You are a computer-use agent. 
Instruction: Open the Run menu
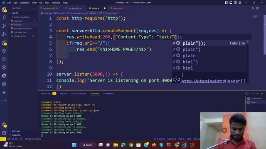coord(47,3)
